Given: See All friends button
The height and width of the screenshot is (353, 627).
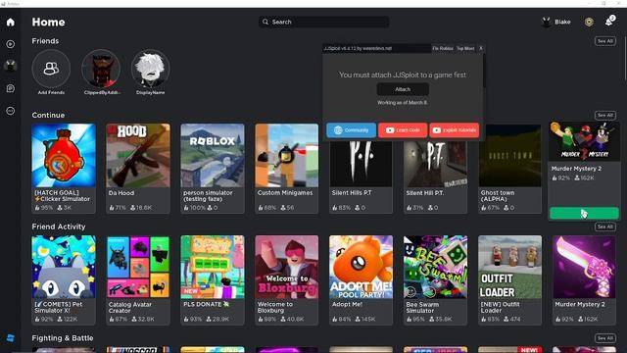Looking at the screenshot, I should (x=605, y=41).
